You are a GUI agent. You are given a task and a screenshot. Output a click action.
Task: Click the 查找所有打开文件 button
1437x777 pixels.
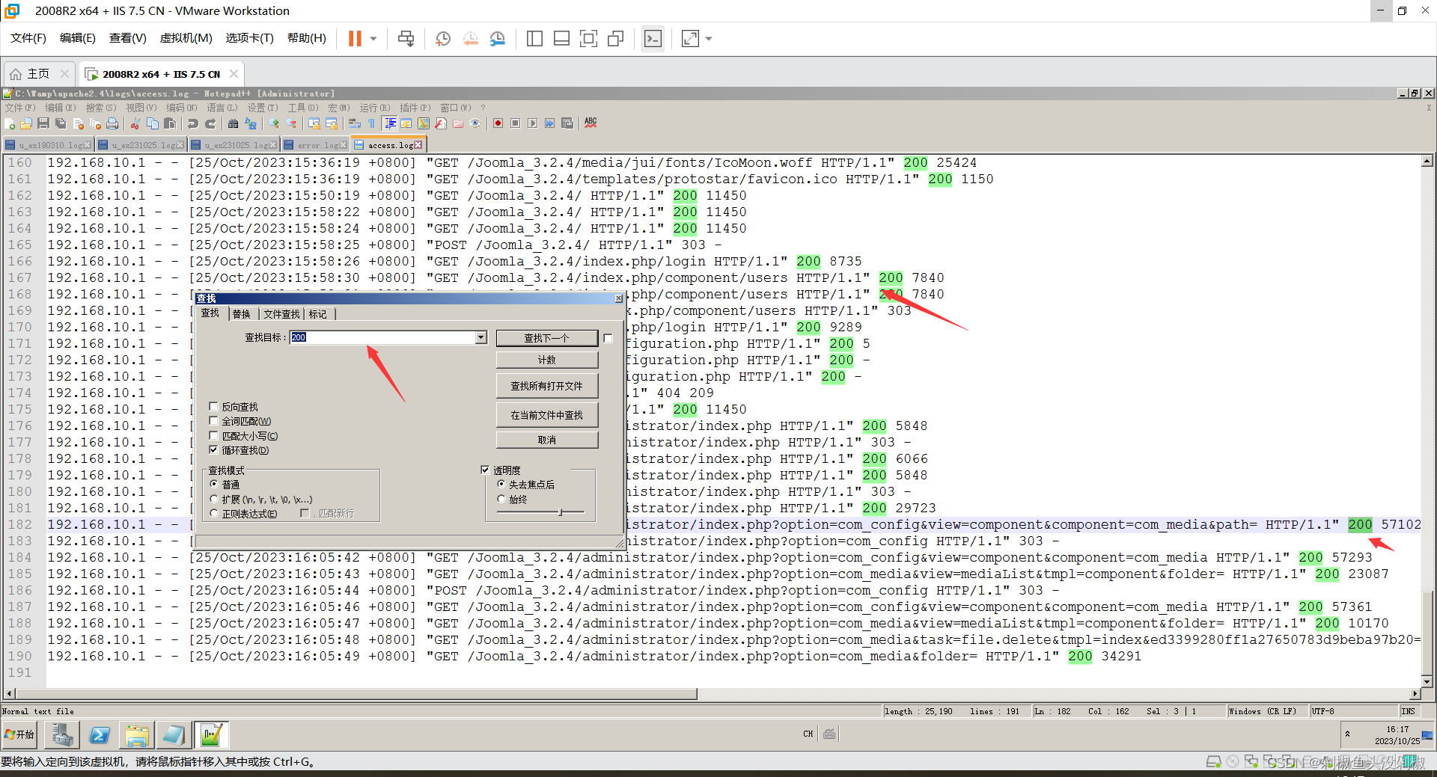coord(547,386)
